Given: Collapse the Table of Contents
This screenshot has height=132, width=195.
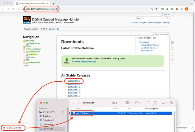Looking at the screenshot, I should click(x=167, y=38).
